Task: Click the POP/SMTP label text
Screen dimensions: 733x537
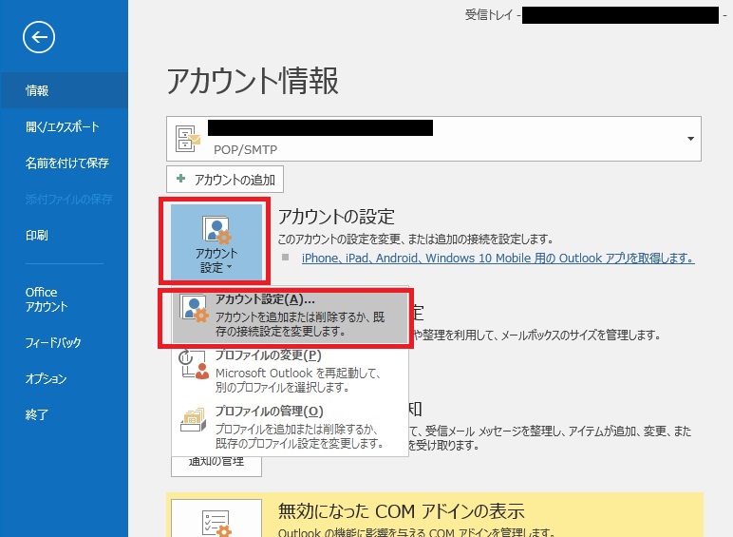Action: click(245, 149)
